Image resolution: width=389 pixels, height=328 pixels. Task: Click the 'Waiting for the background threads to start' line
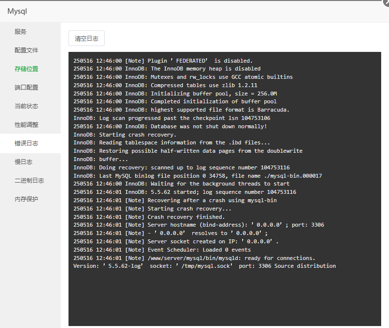(182, 184)
